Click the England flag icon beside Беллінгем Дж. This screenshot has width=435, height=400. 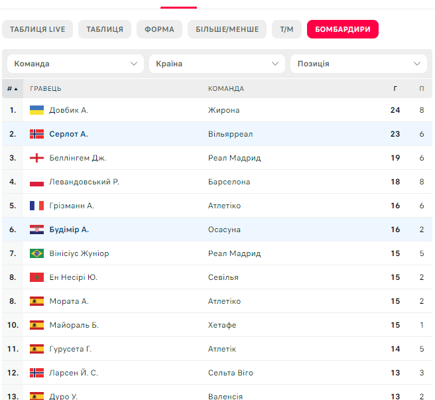coord(36,158)
